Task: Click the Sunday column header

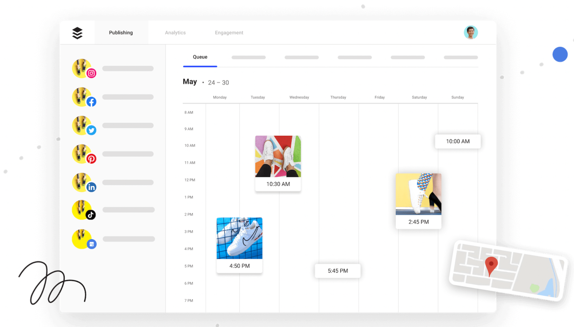Action: (457, 97)
